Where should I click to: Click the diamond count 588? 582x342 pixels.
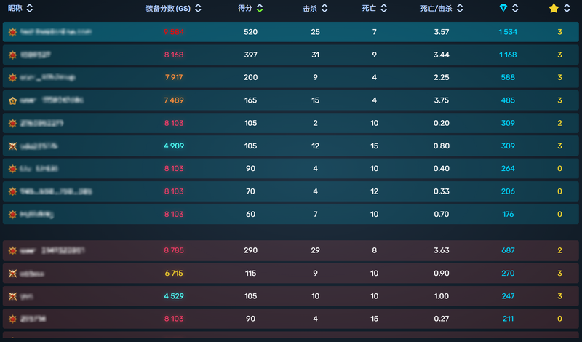coord(508,78)
